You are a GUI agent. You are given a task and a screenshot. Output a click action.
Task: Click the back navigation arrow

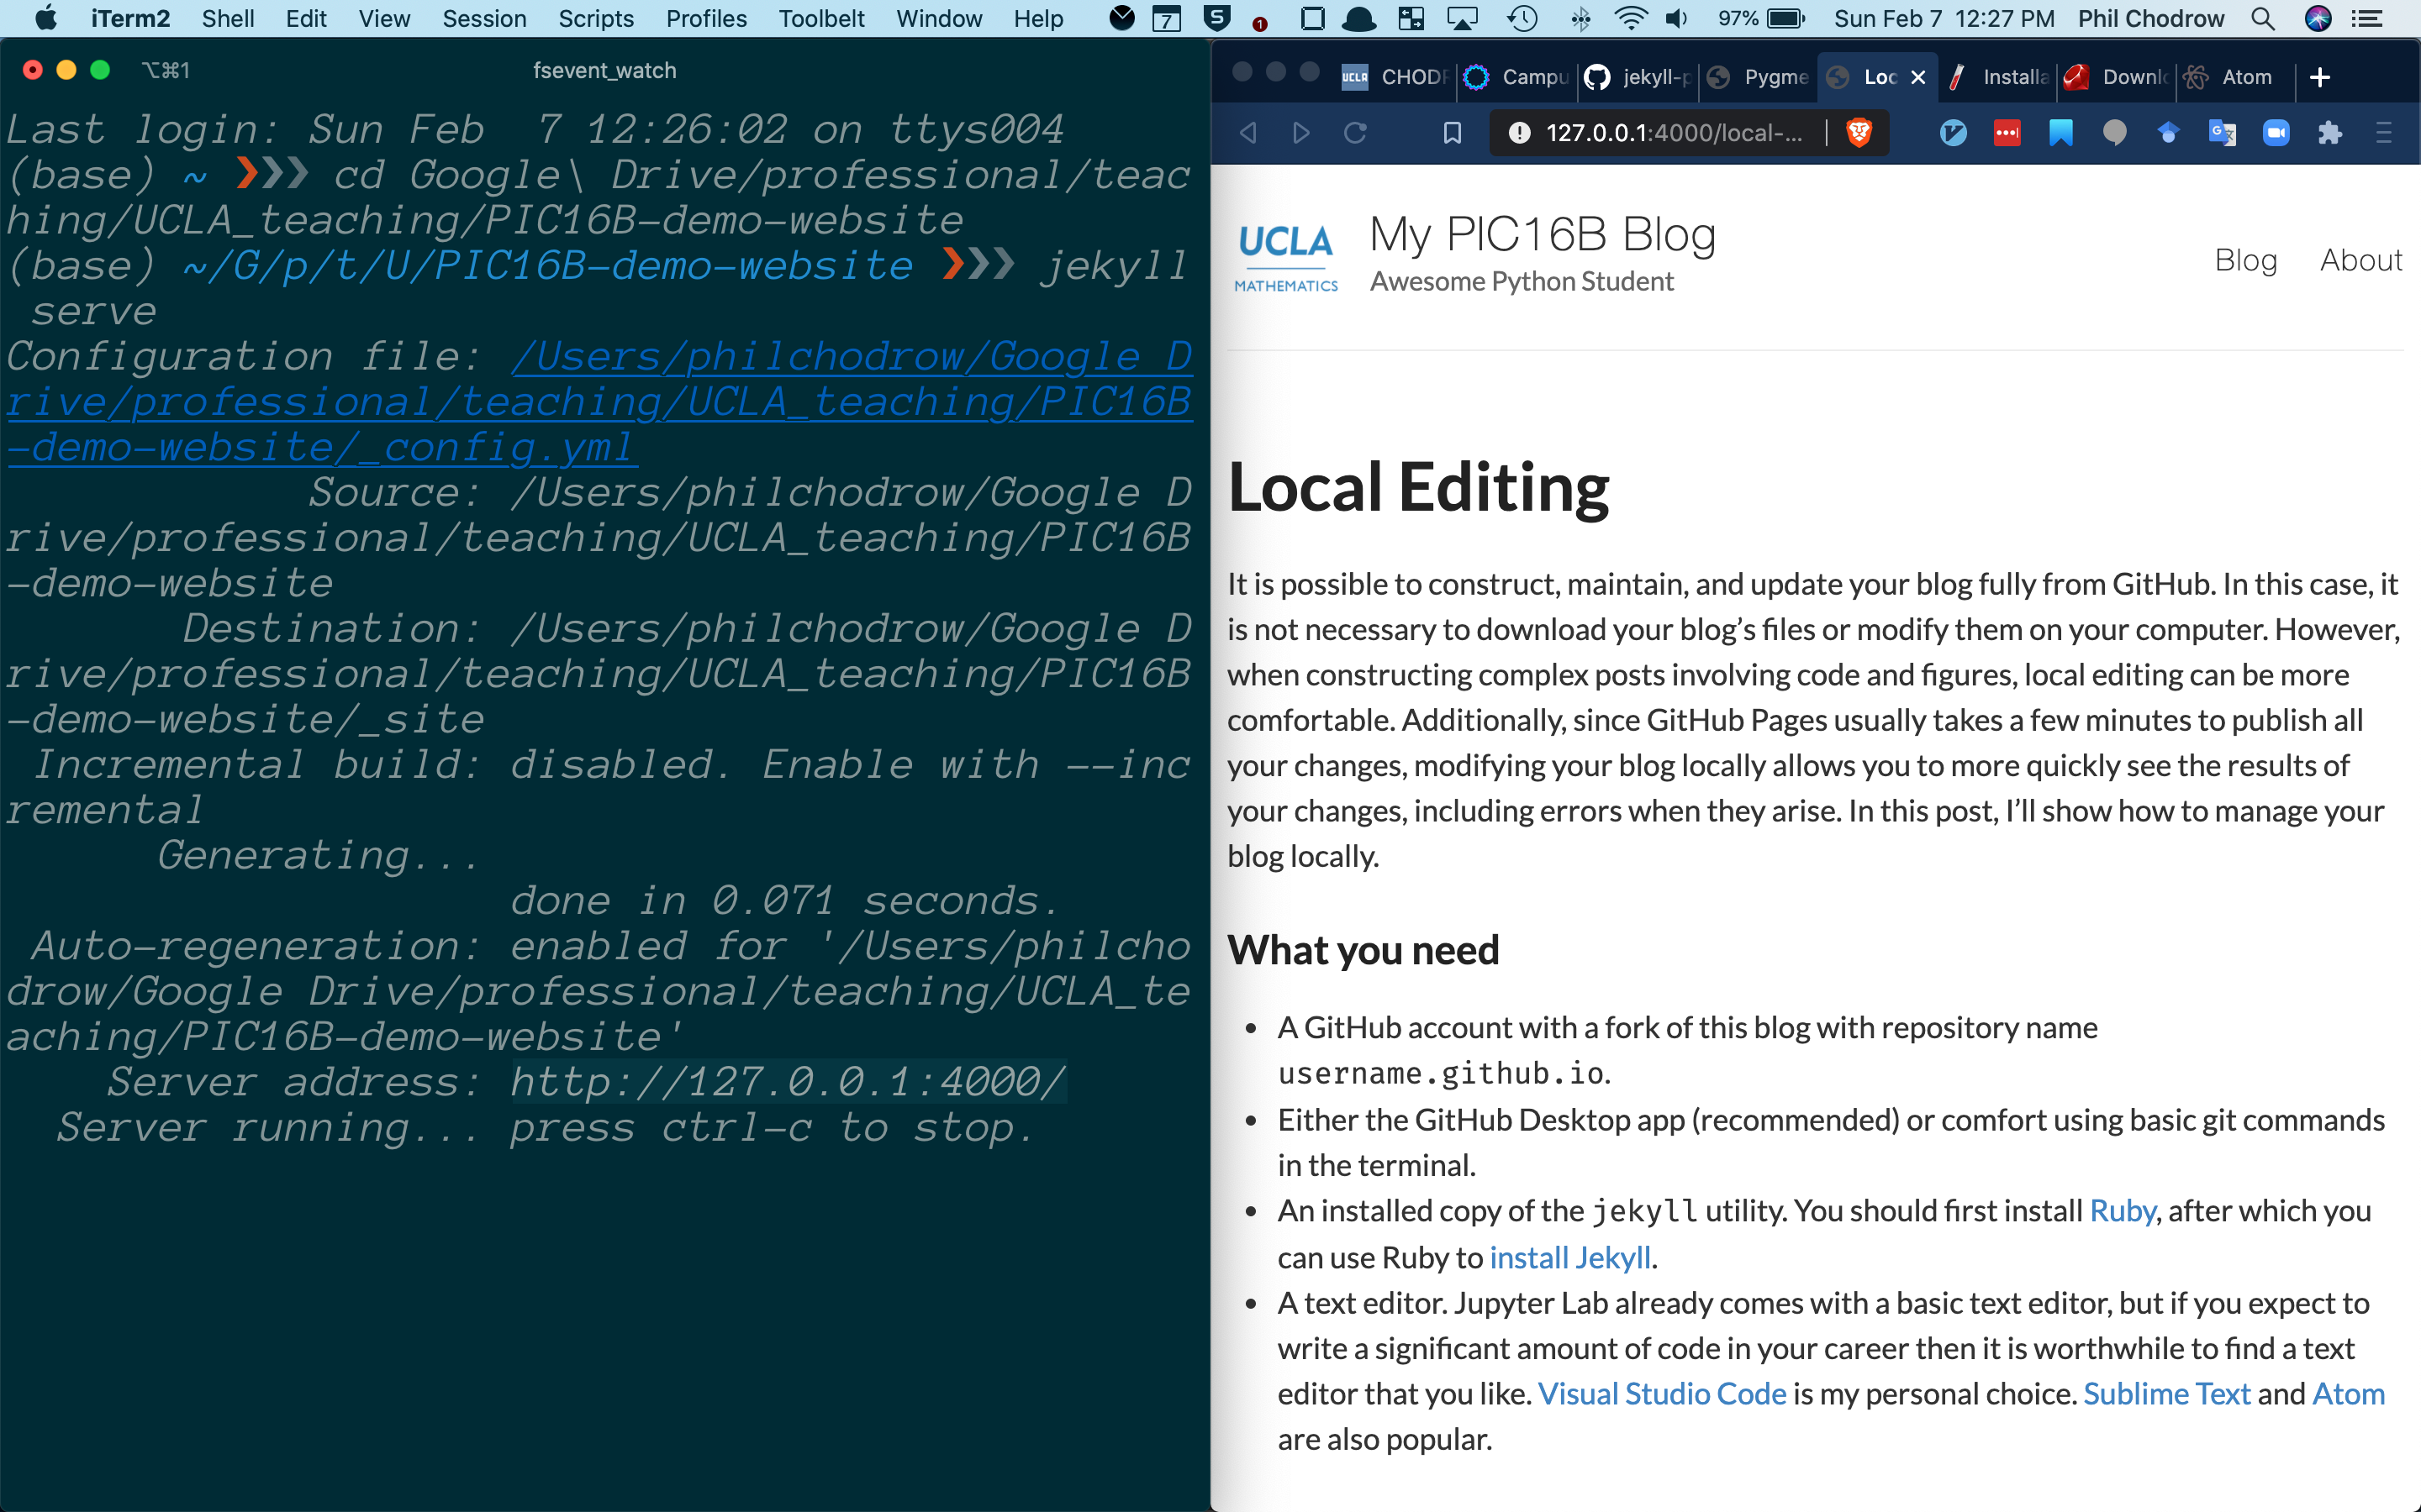point(1247,132)
